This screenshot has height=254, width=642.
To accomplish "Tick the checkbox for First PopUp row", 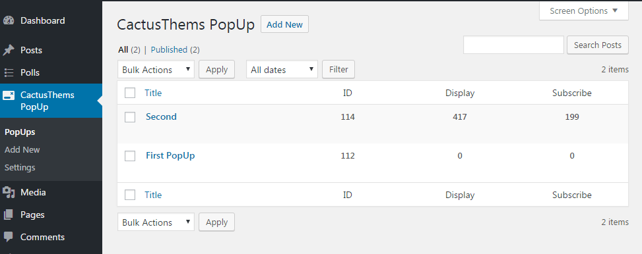I will pos(130,155).
